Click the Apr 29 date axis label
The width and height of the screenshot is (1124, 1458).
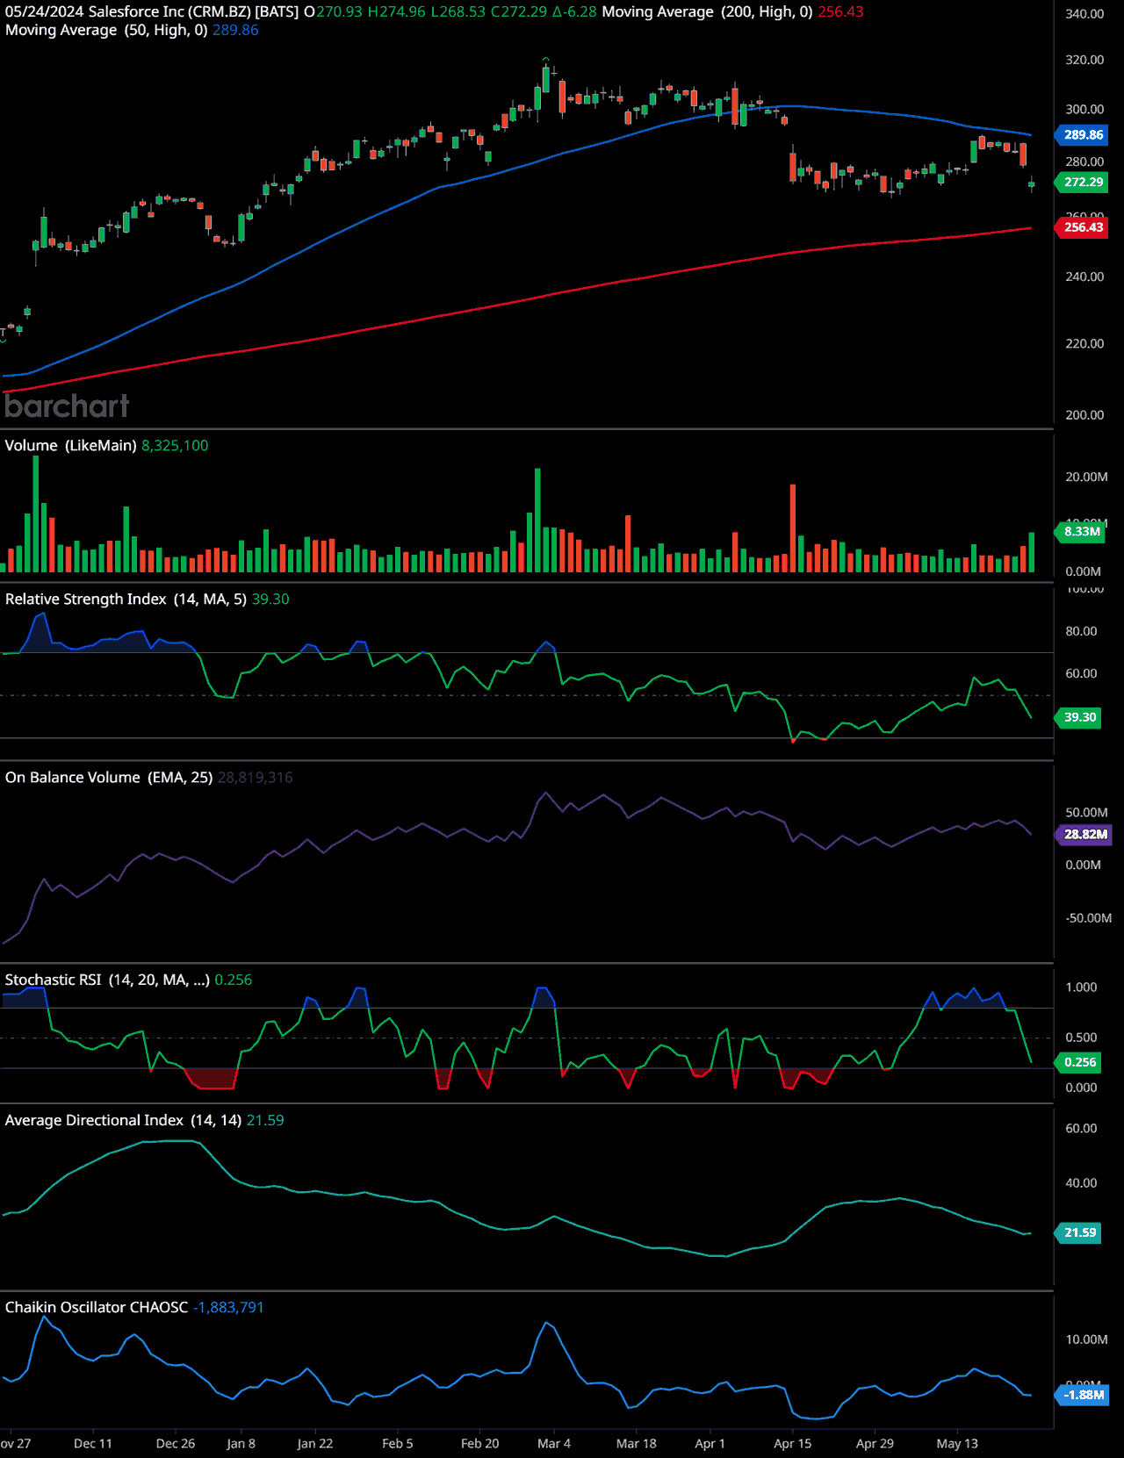(875, 1444)
